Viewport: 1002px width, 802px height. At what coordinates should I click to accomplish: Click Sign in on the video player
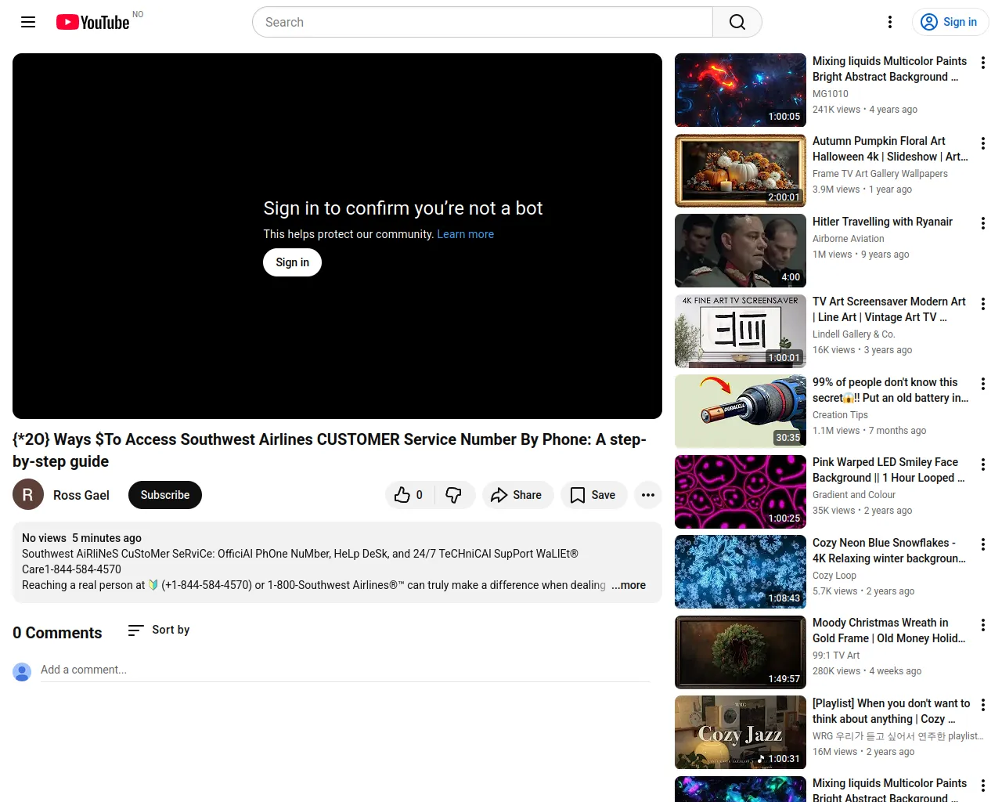click(x=292, y=262)
